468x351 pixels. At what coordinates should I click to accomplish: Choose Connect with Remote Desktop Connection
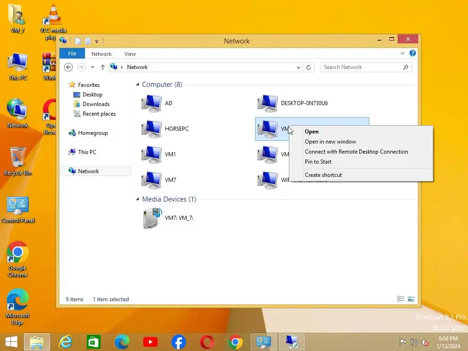[361, 152]
